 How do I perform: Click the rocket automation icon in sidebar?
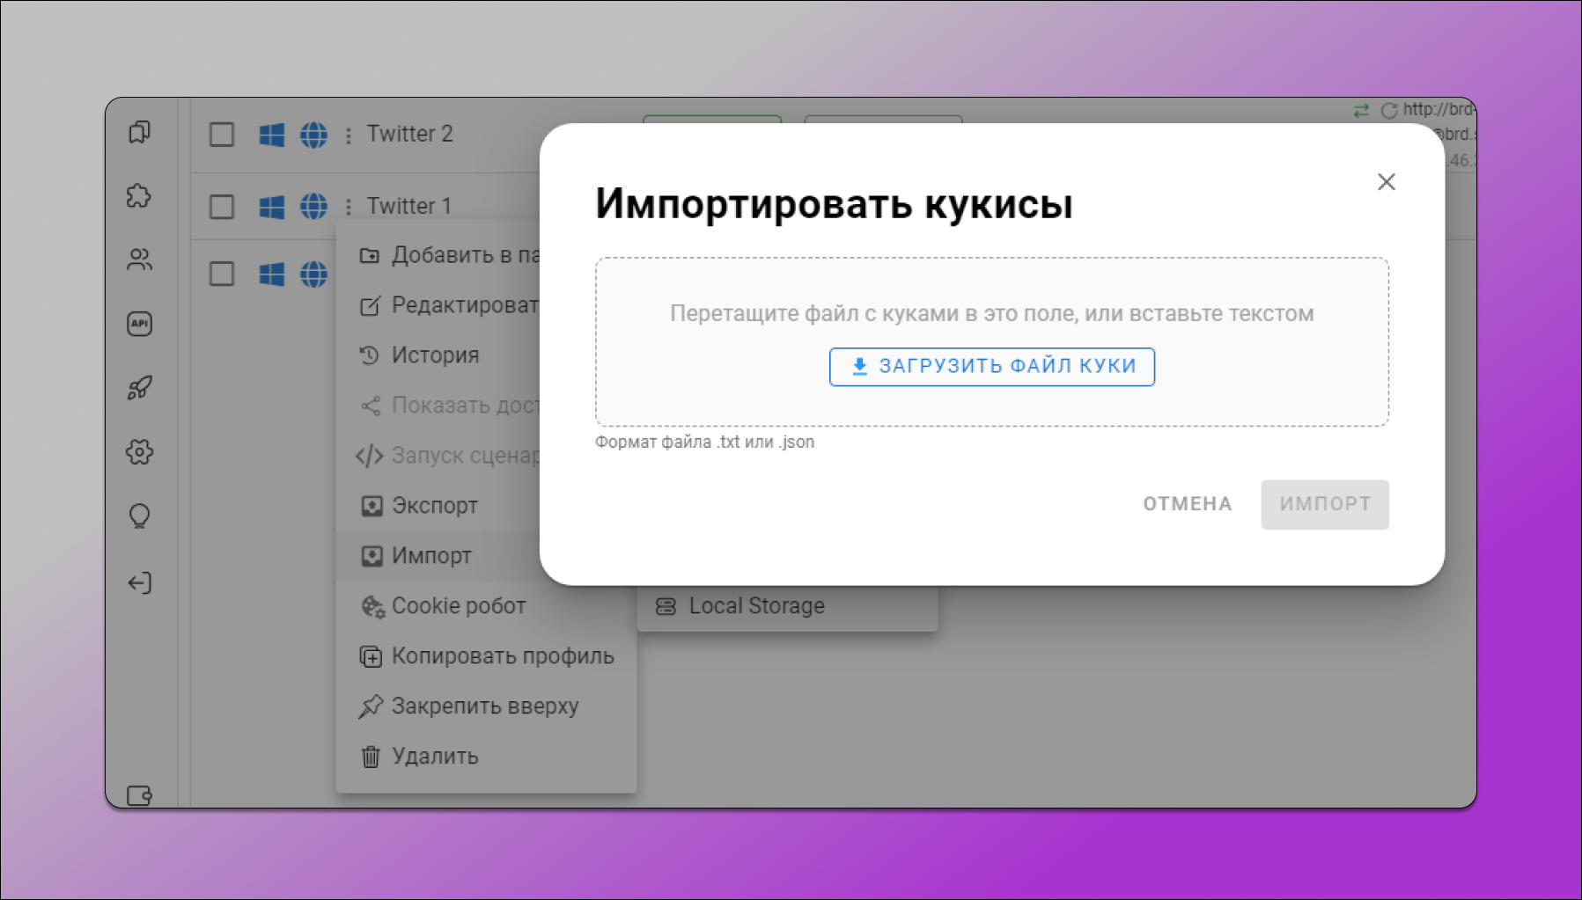139,387
